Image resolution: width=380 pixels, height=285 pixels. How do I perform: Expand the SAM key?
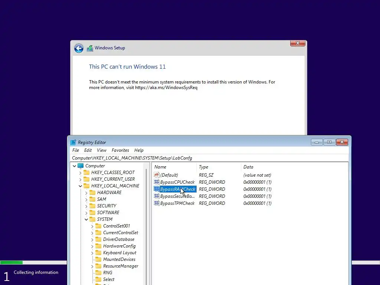[x=86, y=199]
